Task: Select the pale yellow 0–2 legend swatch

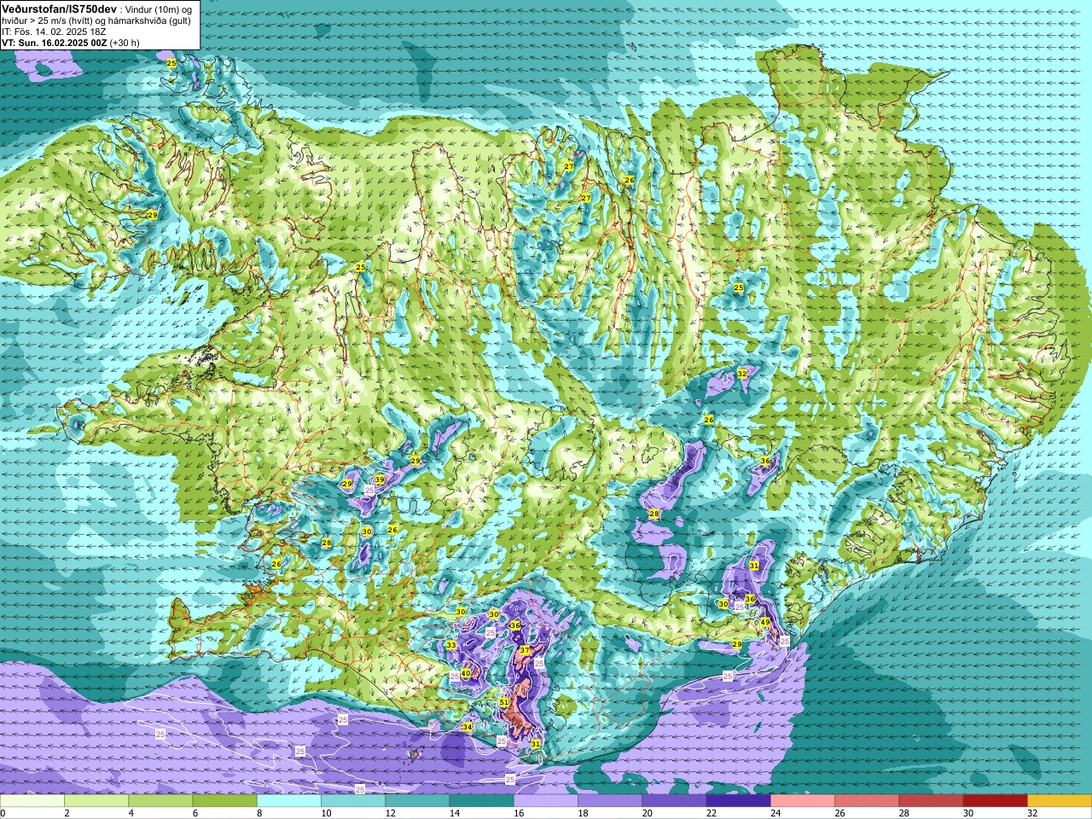Action: (32, 801)
